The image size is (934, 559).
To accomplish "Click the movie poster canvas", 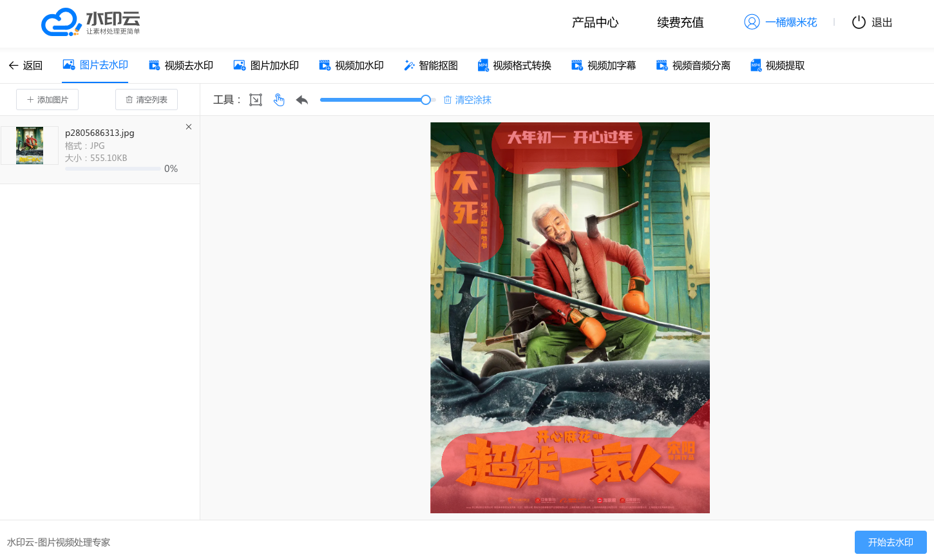I will 570,317.
